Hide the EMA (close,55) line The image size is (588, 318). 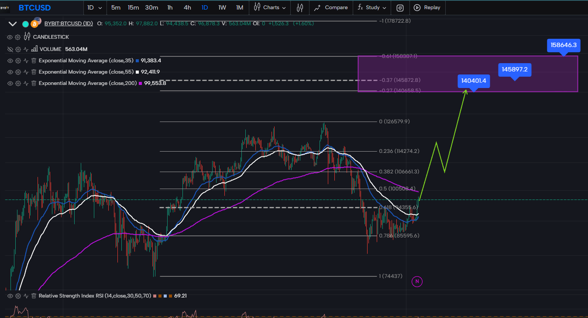pyautogui.click(x=10, y=72)
